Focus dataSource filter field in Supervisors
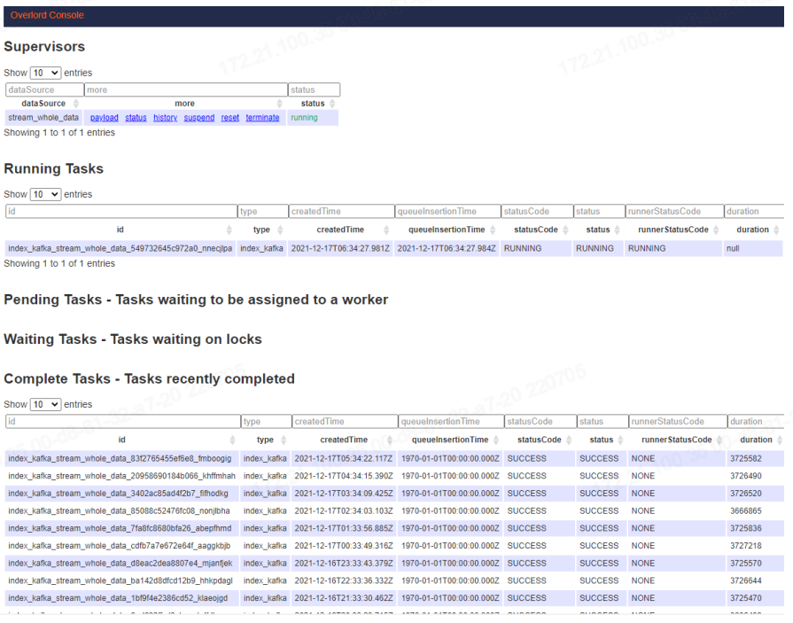This screenshot has width=793, height=623. pos(43,90)
